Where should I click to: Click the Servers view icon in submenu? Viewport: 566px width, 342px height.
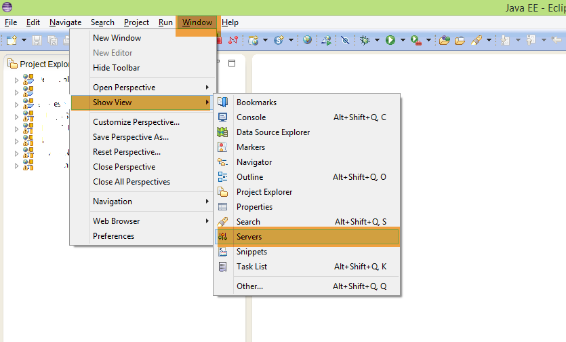pos(223,237)
